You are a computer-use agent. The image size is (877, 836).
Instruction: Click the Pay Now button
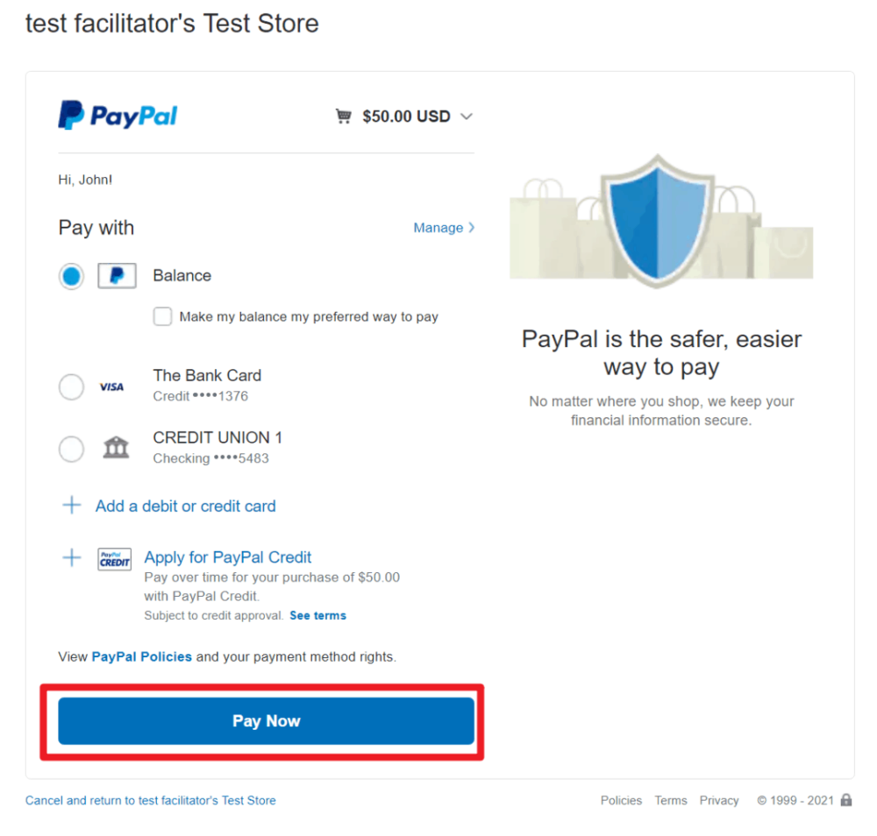click(x=267, y=721)
